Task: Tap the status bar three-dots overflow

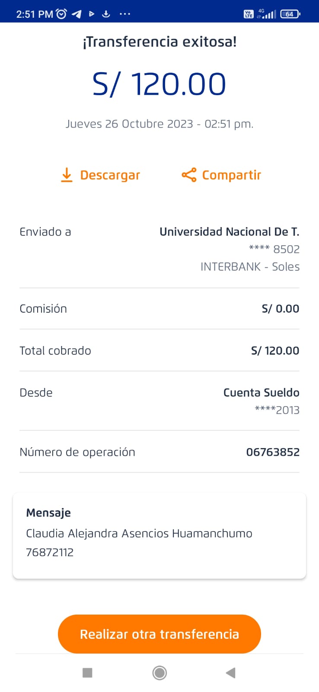Action: pyautogui.click(x=125, y=14)
